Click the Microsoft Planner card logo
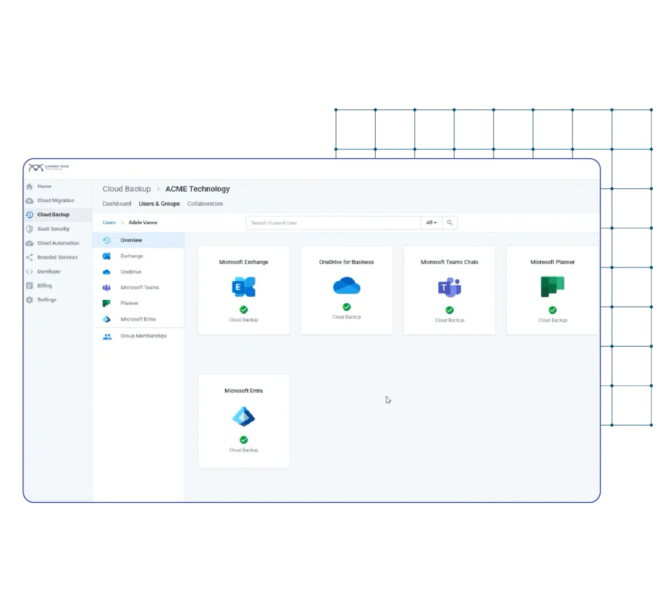 (x=552, y=288)
